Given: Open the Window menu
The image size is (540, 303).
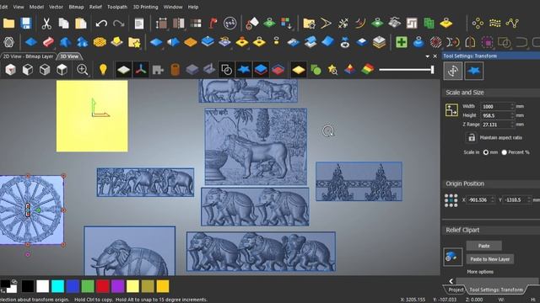Looking at the screenshot, I should point(173,7).
